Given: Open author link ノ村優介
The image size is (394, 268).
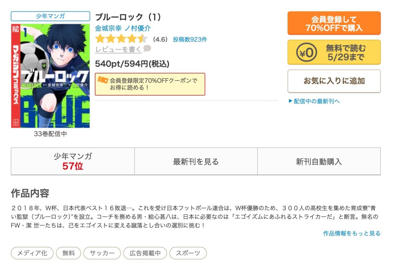Looking at the screenshot, I should tap(138, 28).
